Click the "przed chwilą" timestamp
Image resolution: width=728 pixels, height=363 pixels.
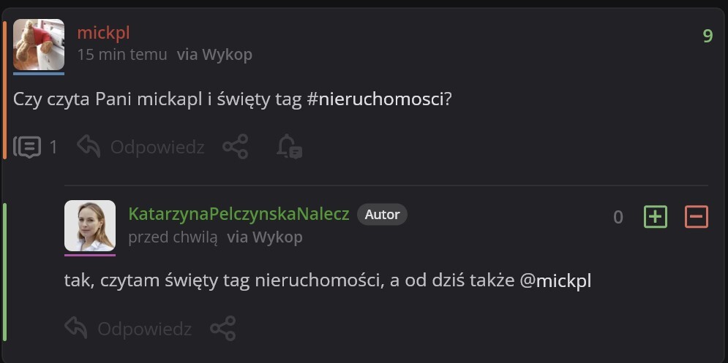(173, 237)
